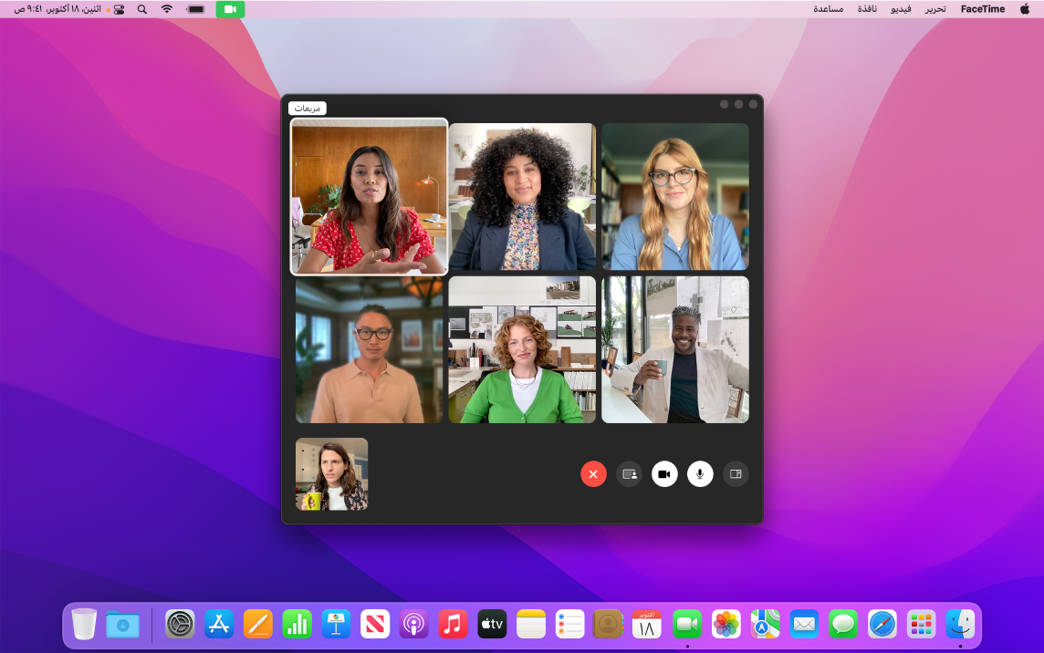Open Photos from the Dock
Viewport: 1044px width, 653px height.
pos(726,625)
